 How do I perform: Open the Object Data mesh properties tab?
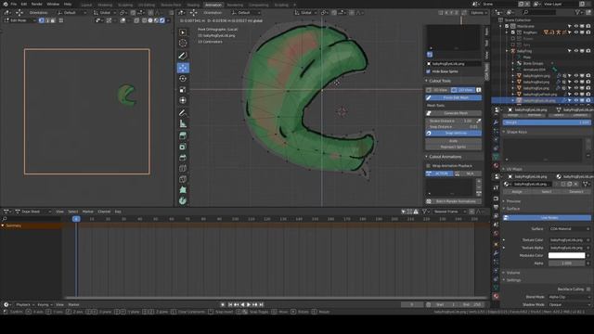click(x=496, y=157)
